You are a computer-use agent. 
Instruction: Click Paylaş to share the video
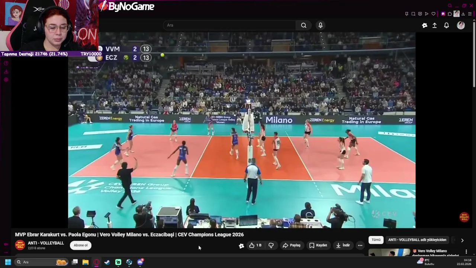[292, 245]
